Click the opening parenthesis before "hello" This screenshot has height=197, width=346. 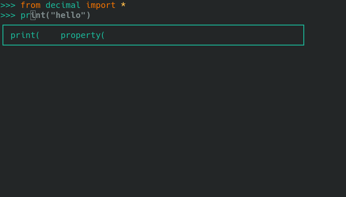point(48,15)
